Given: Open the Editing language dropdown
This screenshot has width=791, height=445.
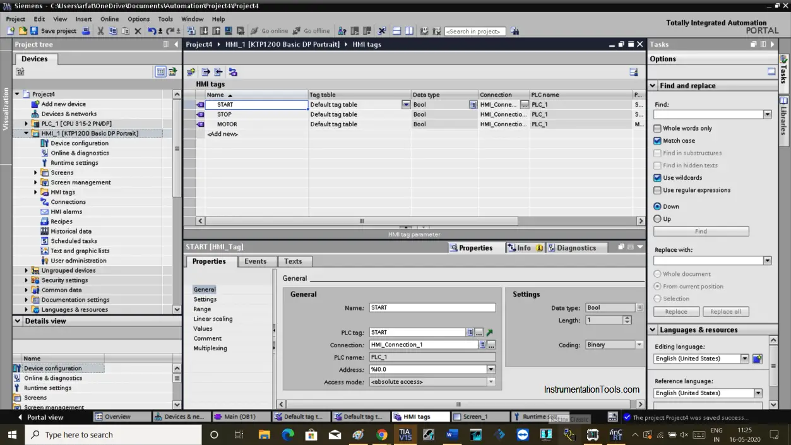Looking at the screenshot, I should click(x=745, y=359).
